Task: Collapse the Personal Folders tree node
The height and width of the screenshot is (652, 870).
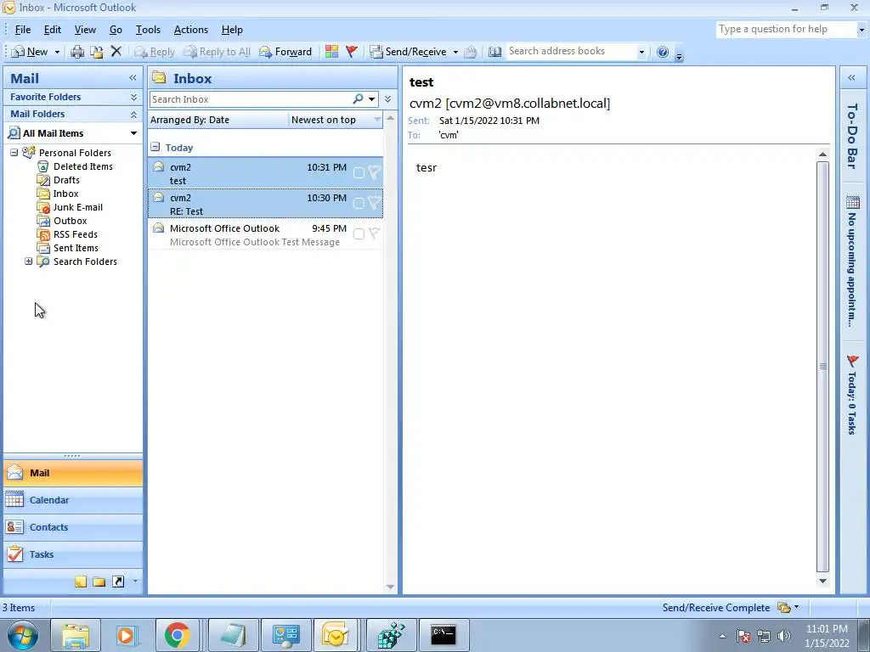Action: point(14,152)
